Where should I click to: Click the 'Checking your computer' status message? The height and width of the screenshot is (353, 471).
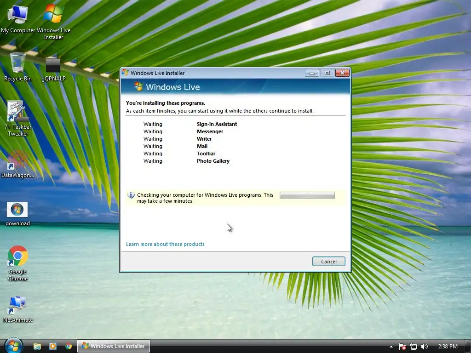click(205, 198)
